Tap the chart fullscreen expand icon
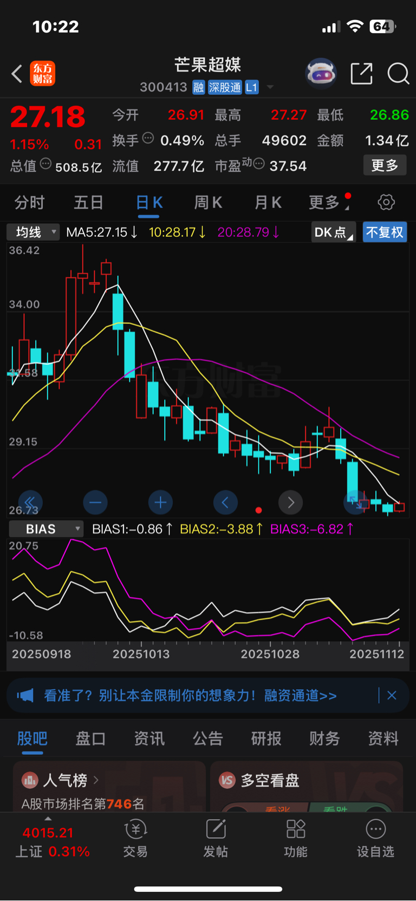Screen dimensions: 416x901 coord(355,502)
